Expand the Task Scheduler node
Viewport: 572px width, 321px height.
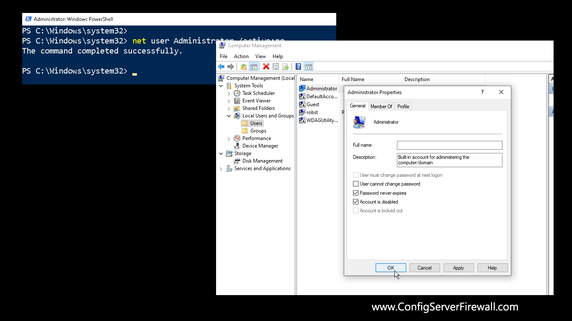click(x=229, y=93)
